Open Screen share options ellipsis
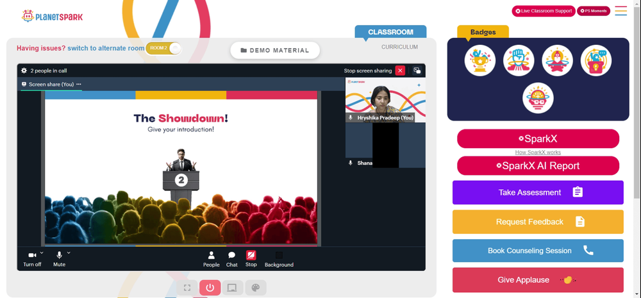Screen dimensions: 641x298 coord(79,84)
